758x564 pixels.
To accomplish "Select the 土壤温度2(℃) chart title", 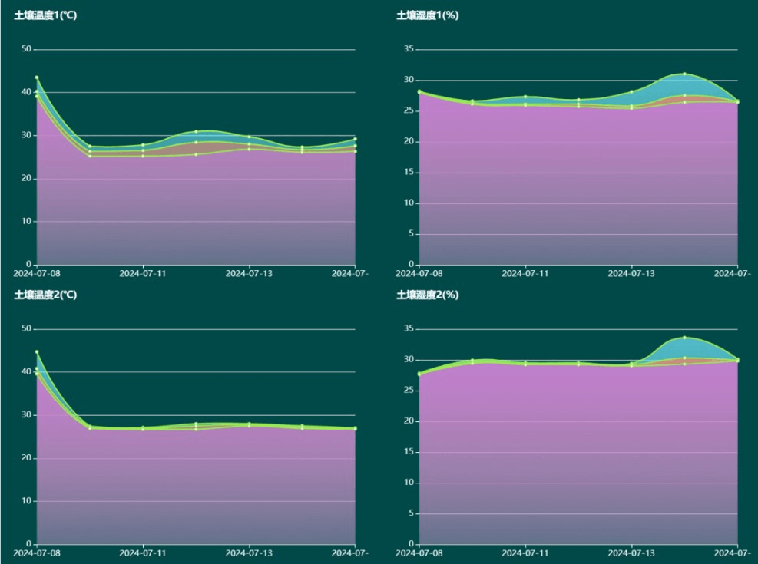I will click(x=45, y=295).
